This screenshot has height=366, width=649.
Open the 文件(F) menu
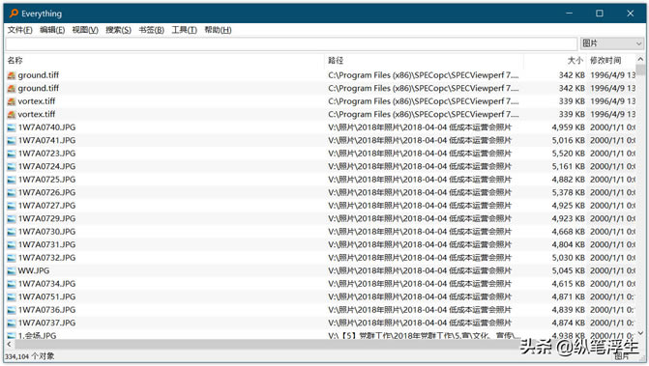20,30
